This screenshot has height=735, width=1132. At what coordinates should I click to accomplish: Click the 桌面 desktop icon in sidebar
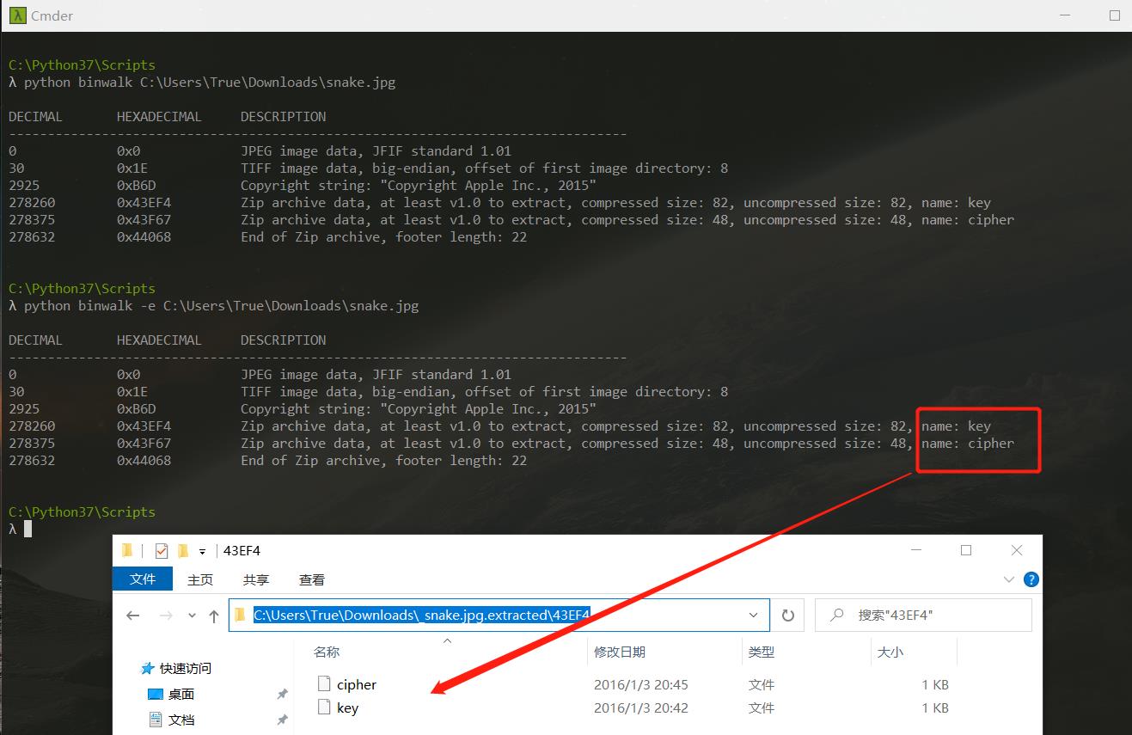tap(156, 695)
